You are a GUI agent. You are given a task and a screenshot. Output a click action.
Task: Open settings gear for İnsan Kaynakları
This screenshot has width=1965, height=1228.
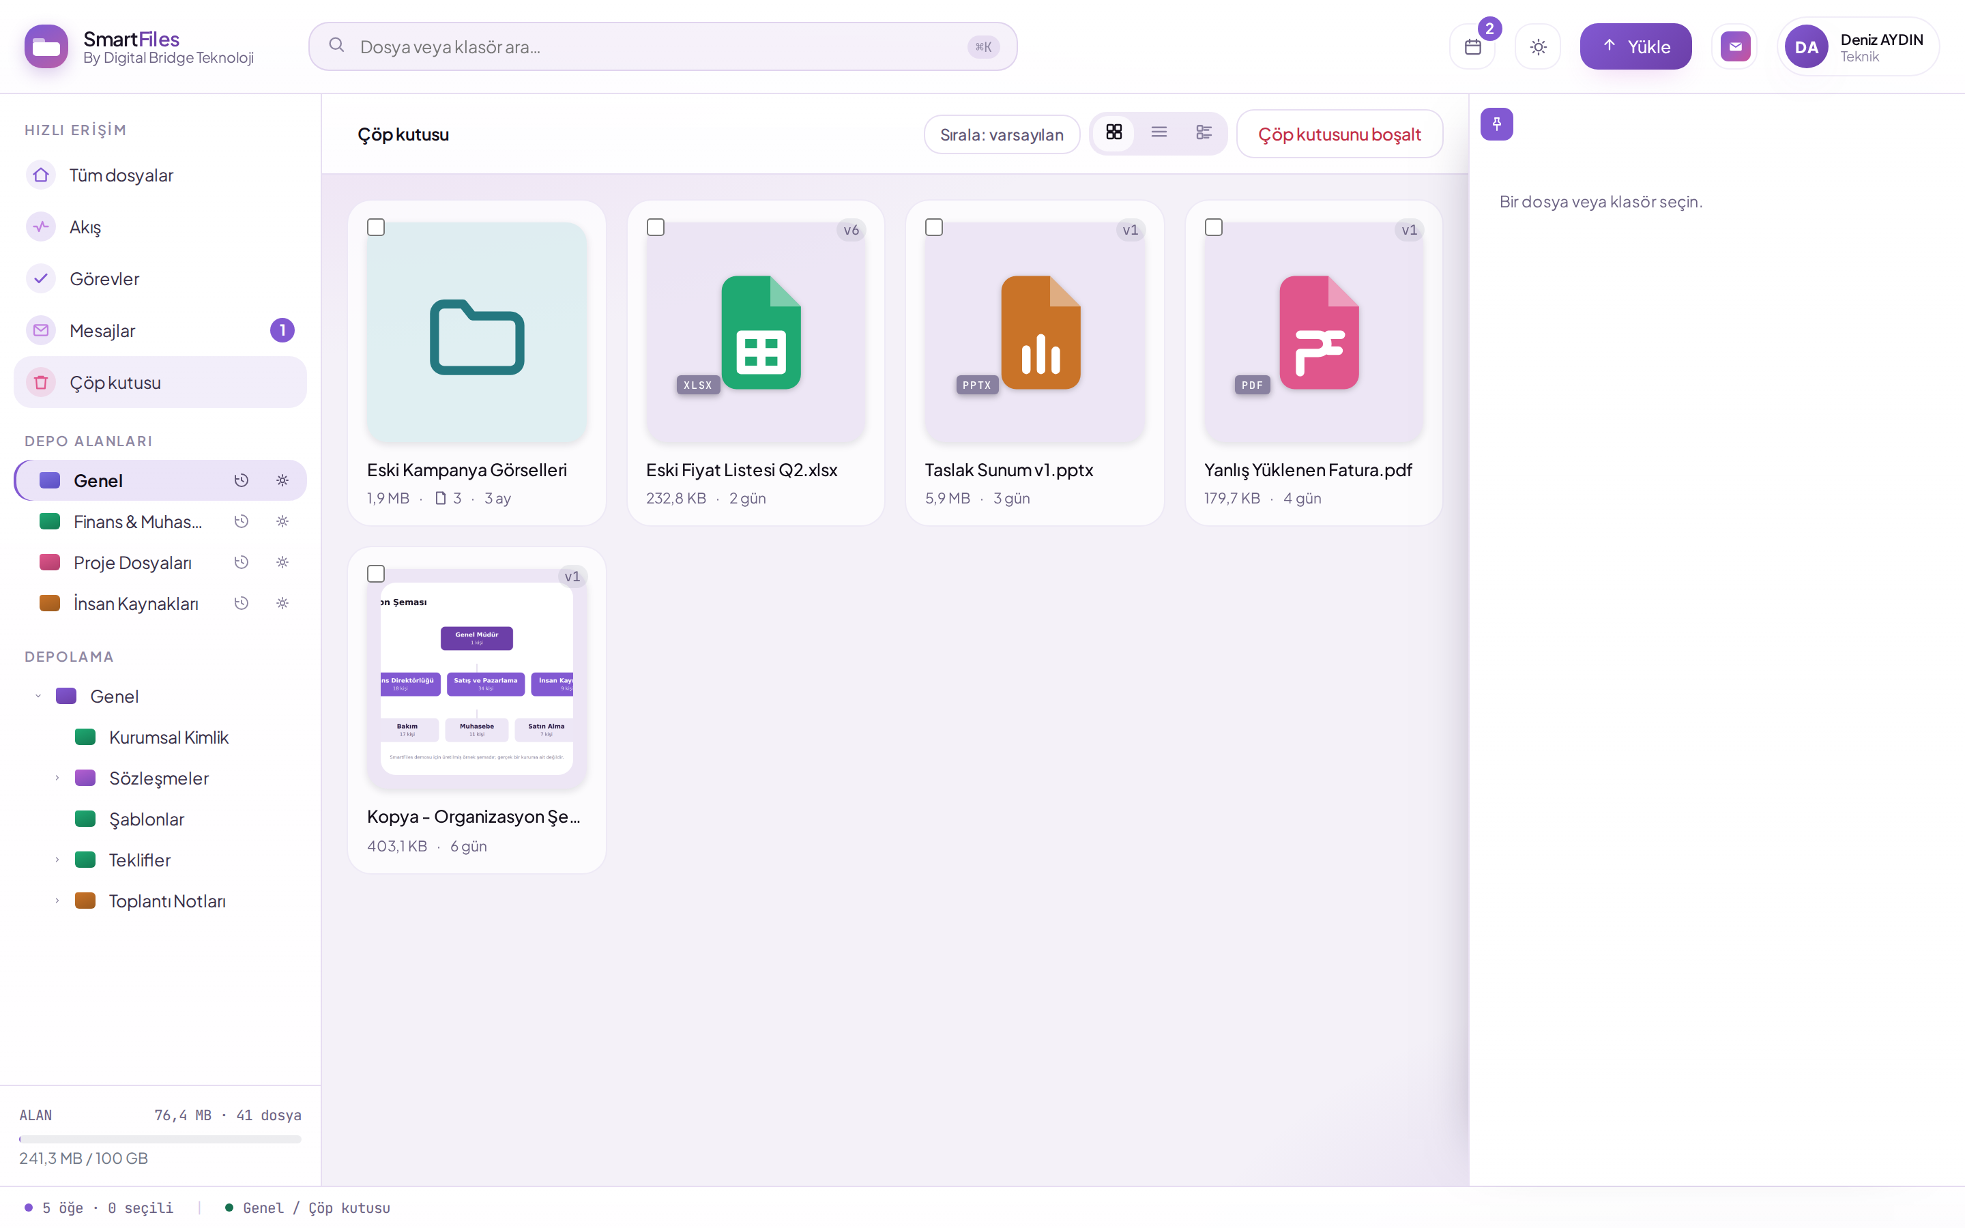coord(282,604)
